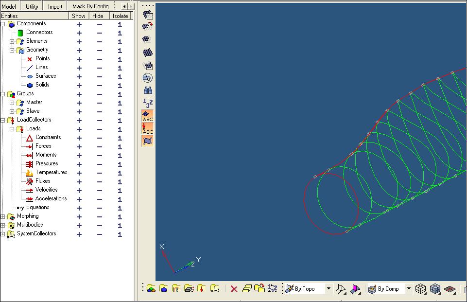Click the shaded elements cube icon
This screenshot has width=467, height=302.
point(435,288)
